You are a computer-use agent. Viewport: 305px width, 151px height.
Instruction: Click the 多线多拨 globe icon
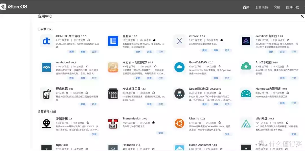[47, 123]
